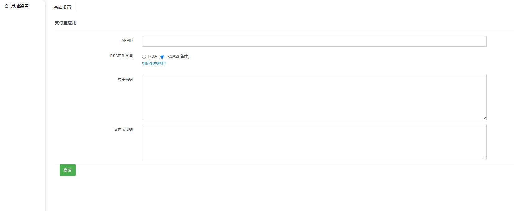Click the "RSA" text next to first radio
The image size is (514, 211).
point(152,56)
